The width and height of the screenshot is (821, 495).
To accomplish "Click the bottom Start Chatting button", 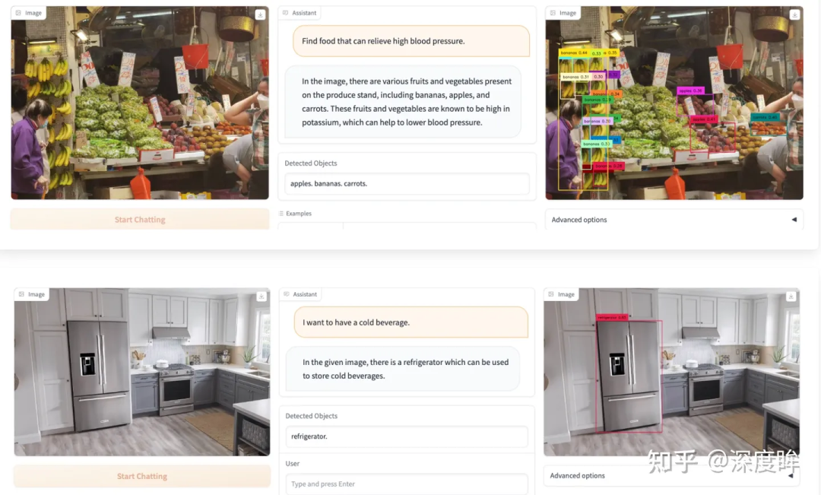I will 142,476.
